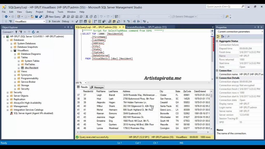Click the Parse checkmark icon

(x=77, y=21)
